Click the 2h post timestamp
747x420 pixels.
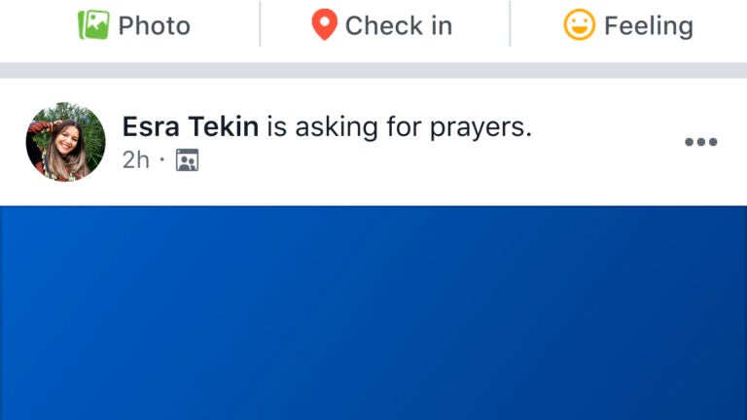pyautogui.click(x=136, y=160)
